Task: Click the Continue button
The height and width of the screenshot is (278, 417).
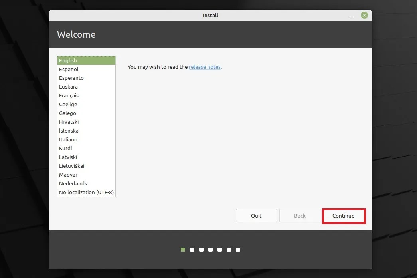Action: [344, 216]
